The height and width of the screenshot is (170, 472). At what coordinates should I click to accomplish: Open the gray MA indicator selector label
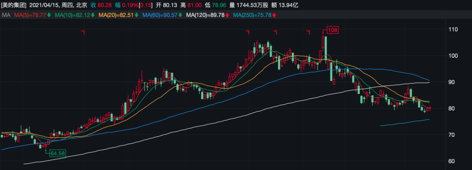point(6,15)
